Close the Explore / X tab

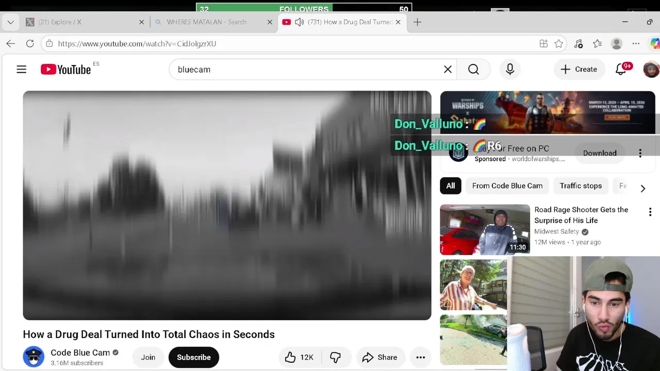[x=142, y=22]
